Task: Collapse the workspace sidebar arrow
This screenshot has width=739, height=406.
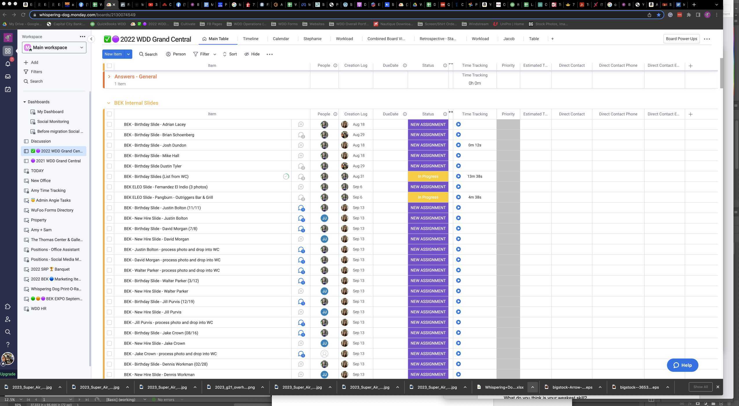Action: tap(91, 39)
